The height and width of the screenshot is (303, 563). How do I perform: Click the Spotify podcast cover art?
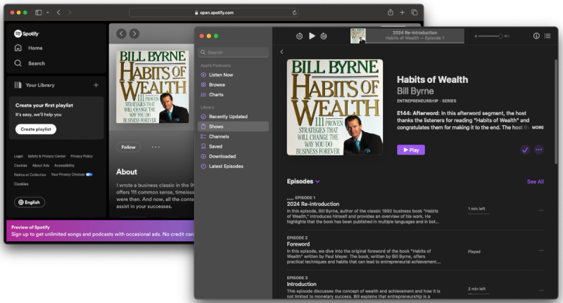pyautogui.click(x=152, y=86)
